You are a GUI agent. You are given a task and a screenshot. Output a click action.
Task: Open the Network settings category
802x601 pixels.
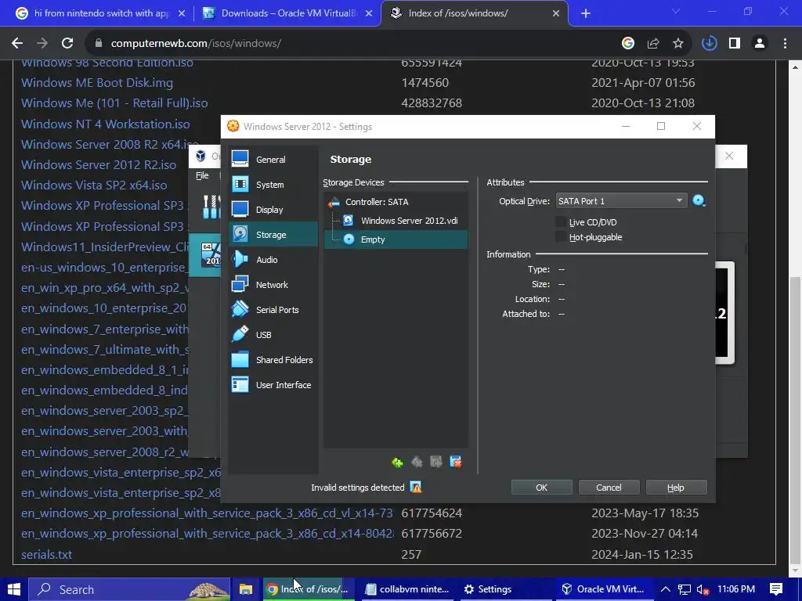[x=272, y=285]
